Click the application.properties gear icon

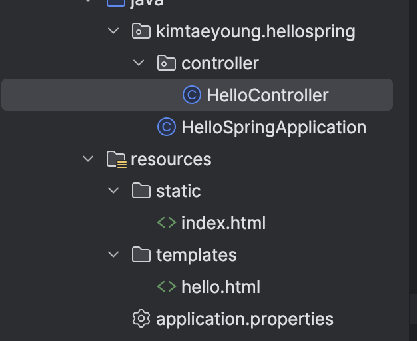141,319
